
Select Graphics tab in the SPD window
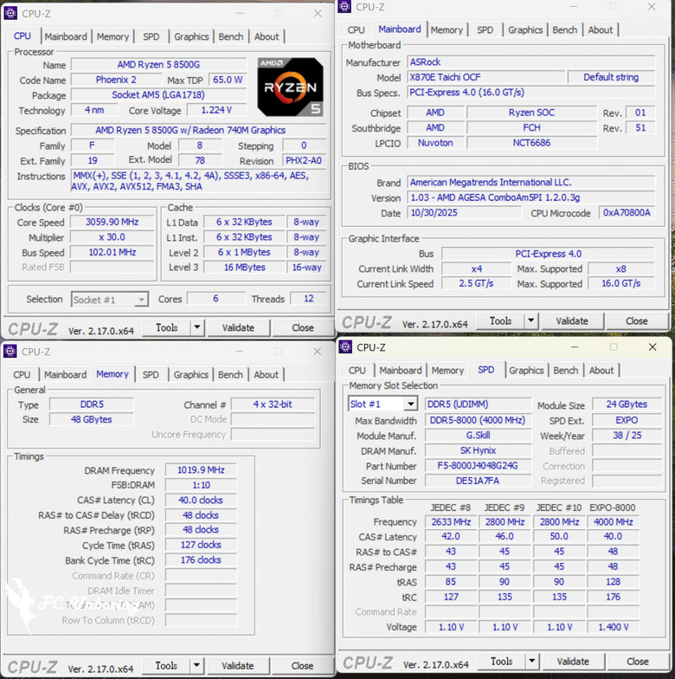[526, 371]
